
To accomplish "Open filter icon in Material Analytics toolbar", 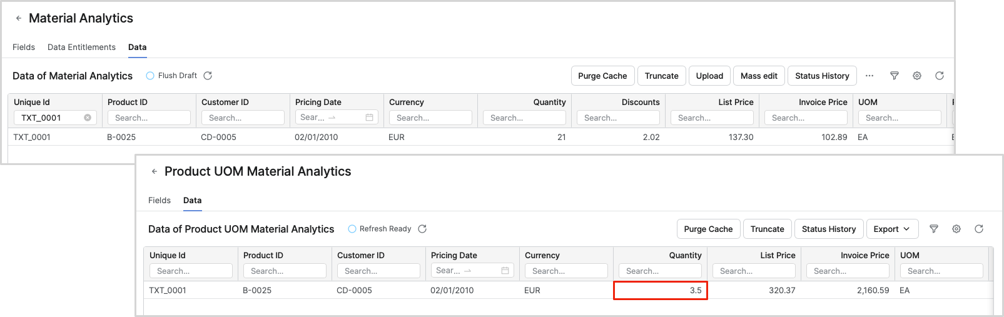I will tap(895, 76).
